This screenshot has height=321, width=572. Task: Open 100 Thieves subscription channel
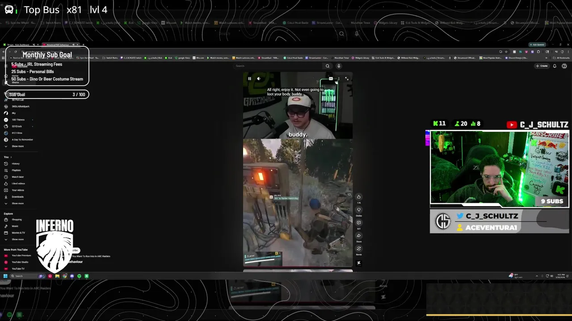(x=18, y=120)
